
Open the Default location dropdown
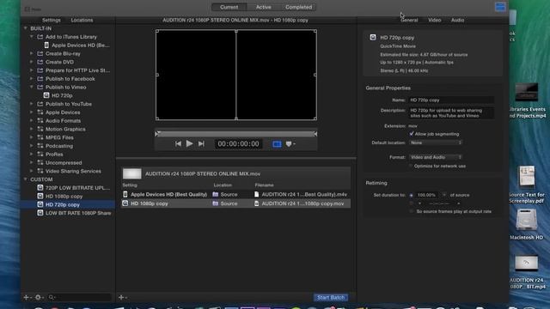click(436, 142)
